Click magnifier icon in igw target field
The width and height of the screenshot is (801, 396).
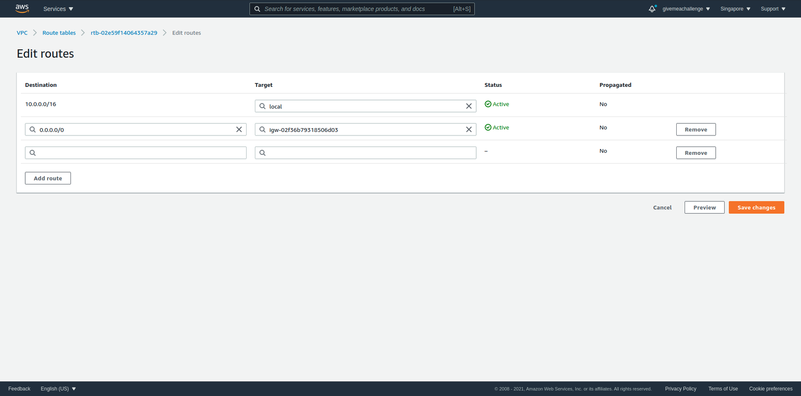tap(263, 130)
